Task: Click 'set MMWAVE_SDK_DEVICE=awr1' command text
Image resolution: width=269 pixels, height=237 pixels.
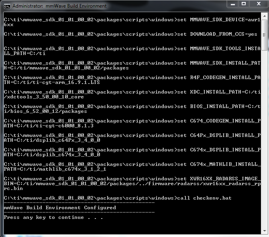Action: pyautogui.click(x=219, y=20)
